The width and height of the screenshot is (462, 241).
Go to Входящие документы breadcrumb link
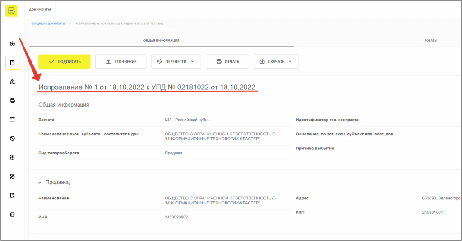[48, 23]
